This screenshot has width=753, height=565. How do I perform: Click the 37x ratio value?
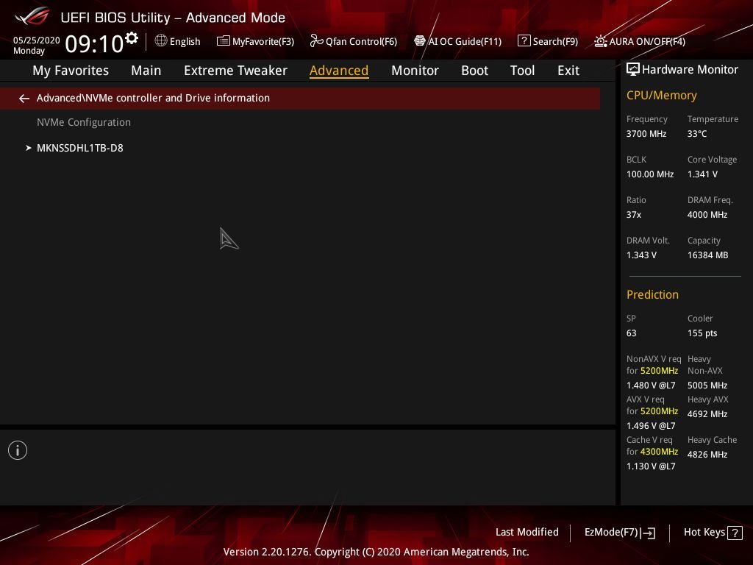click(633, 214)
